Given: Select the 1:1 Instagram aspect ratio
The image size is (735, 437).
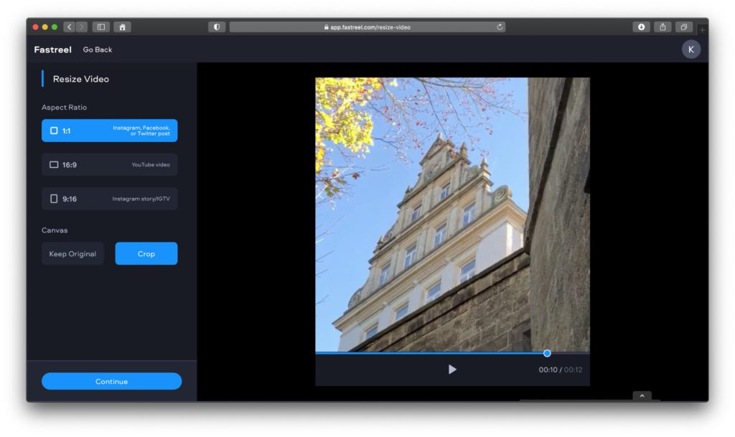Looking at the screenshot, I should pos(109,130).
